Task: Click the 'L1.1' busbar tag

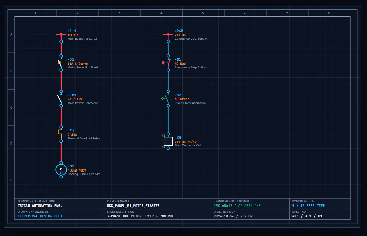Action: [72, 31]
